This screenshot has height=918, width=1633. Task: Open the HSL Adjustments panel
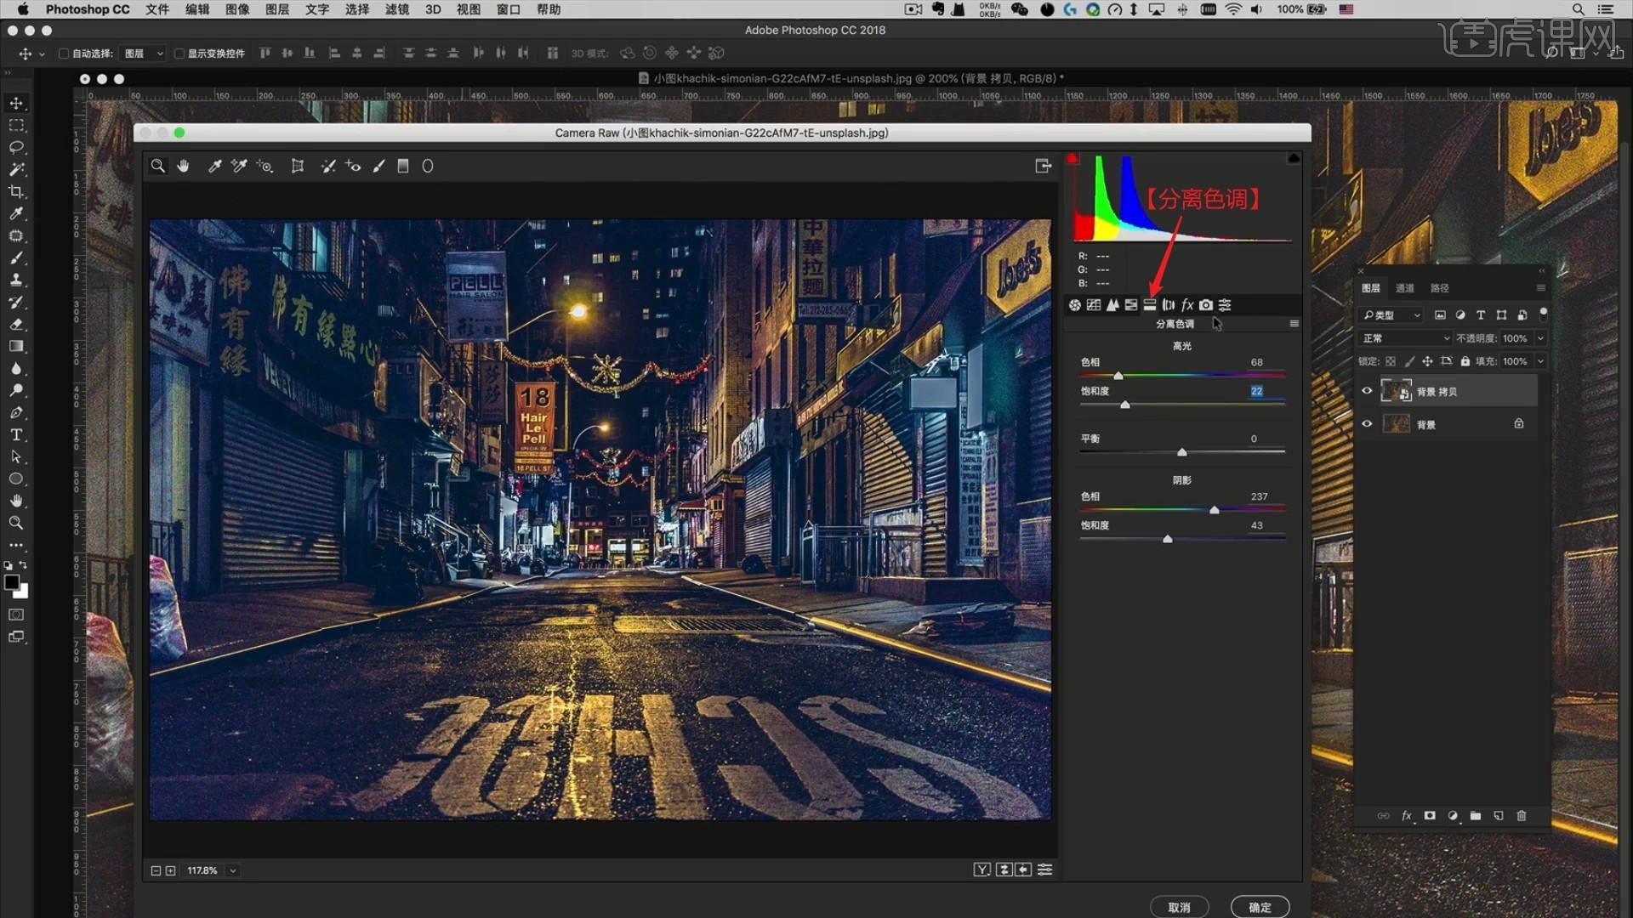coord(1131,304)
